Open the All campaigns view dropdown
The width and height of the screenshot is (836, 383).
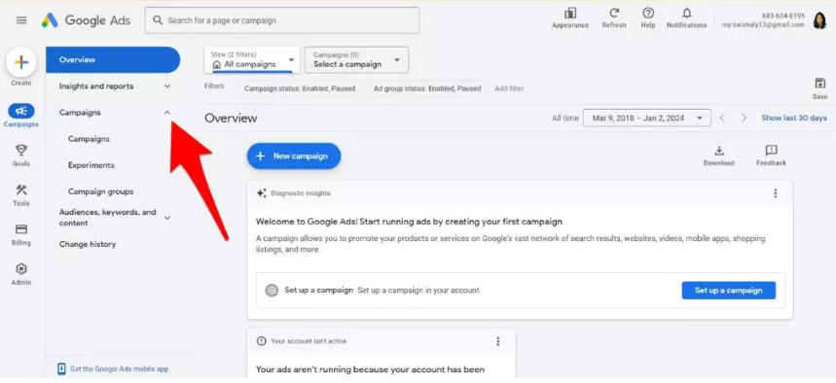[252, 59]
